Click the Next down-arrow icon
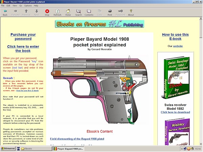 tap(37, 11)
